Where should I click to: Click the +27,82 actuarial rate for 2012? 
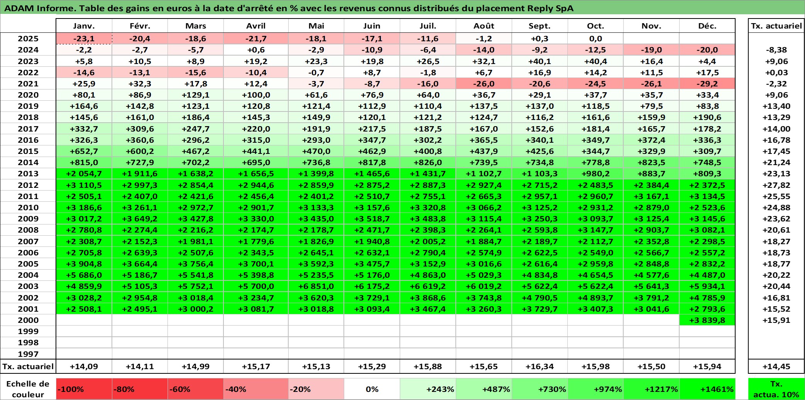[x=776, y=185]
